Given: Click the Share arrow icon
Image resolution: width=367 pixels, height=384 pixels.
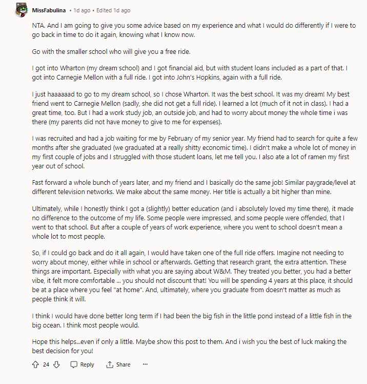Looking at the screenshot, I should click(109, 364).
